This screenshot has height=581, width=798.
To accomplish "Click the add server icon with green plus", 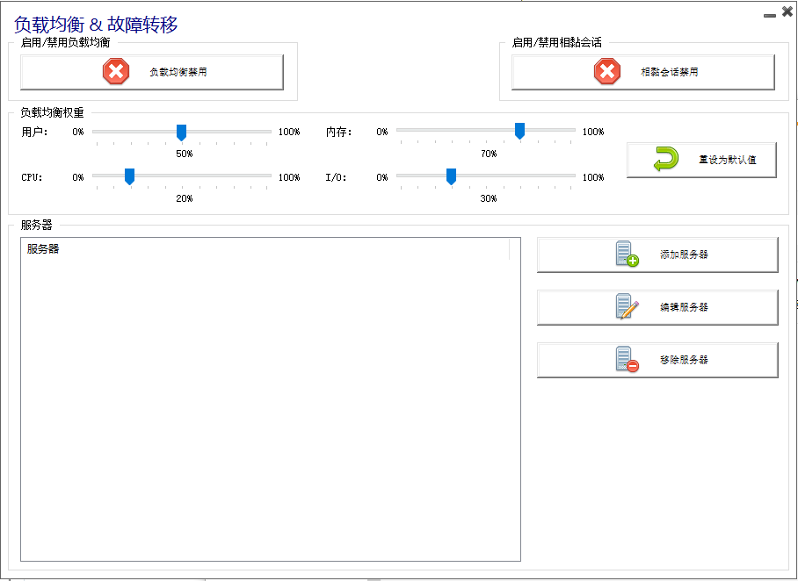I will (x=627, y=255).
